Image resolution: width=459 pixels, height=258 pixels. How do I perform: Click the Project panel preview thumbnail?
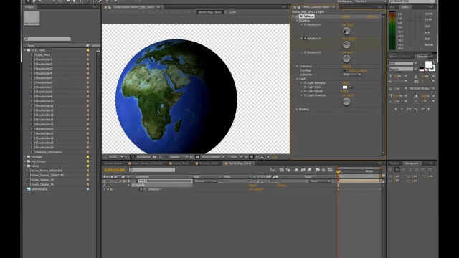point(32,18)
